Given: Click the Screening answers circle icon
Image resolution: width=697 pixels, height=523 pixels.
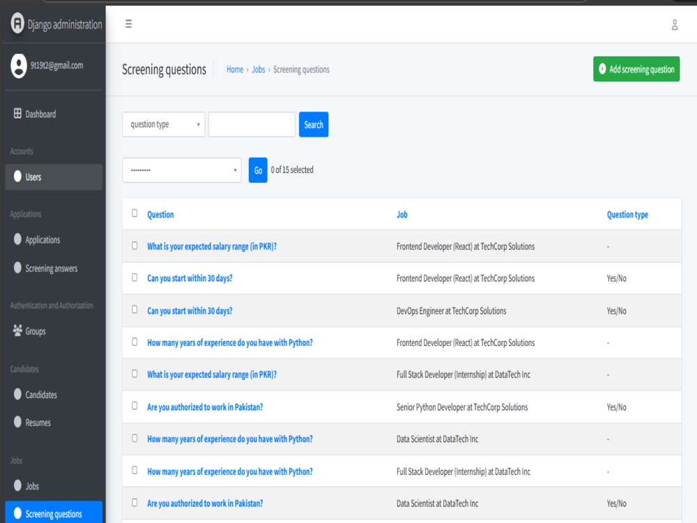Looking at the screenshot, I should point(17,268).
